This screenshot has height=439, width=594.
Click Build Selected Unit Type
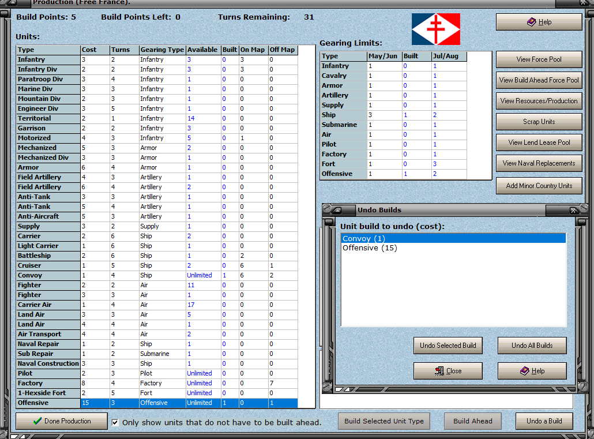[x=384, y=421]
